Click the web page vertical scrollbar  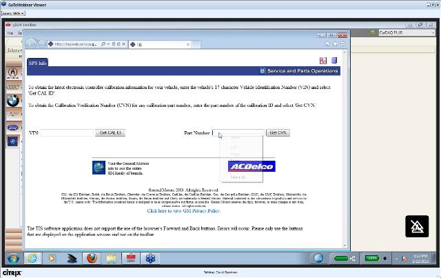click(x=345, y=149)
